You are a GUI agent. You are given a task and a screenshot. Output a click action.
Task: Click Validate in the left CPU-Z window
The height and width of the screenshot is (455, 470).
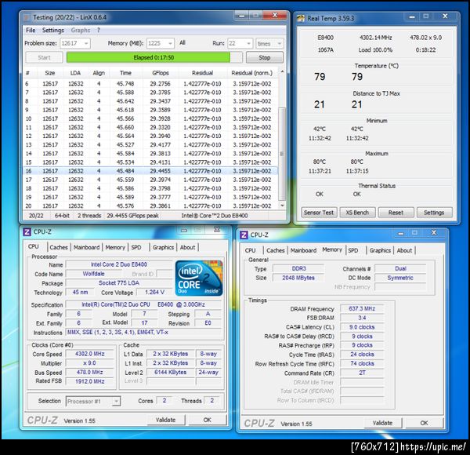[x=165, y=420]
